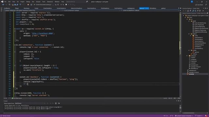Switch to the game.js tab
209x117 pixels.
[163, 8]
